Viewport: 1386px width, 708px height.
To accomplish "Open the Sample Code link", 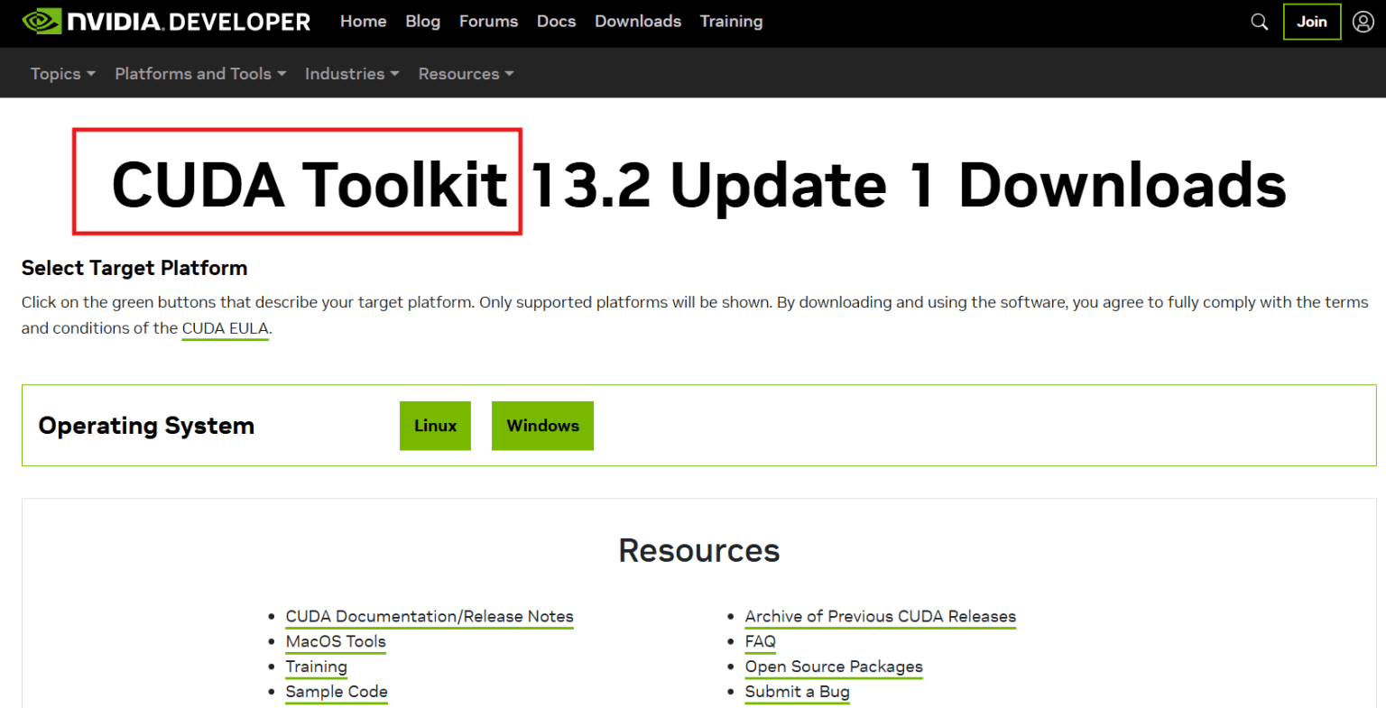I will click(x=337, y=693).
